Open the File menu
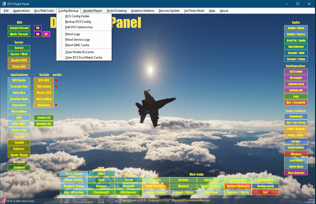The height and width of the screenshot is (204, 316). (x=6, y=11)
